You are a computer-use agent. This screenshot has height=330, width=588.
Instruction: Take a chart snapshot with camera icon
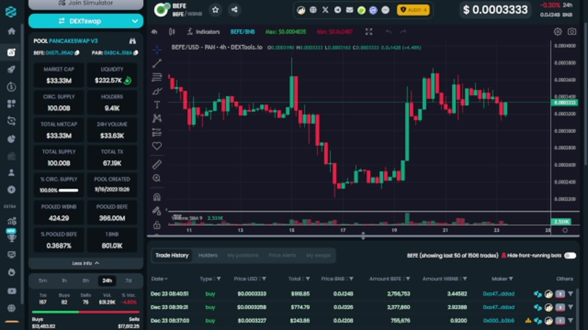(572, 32)
